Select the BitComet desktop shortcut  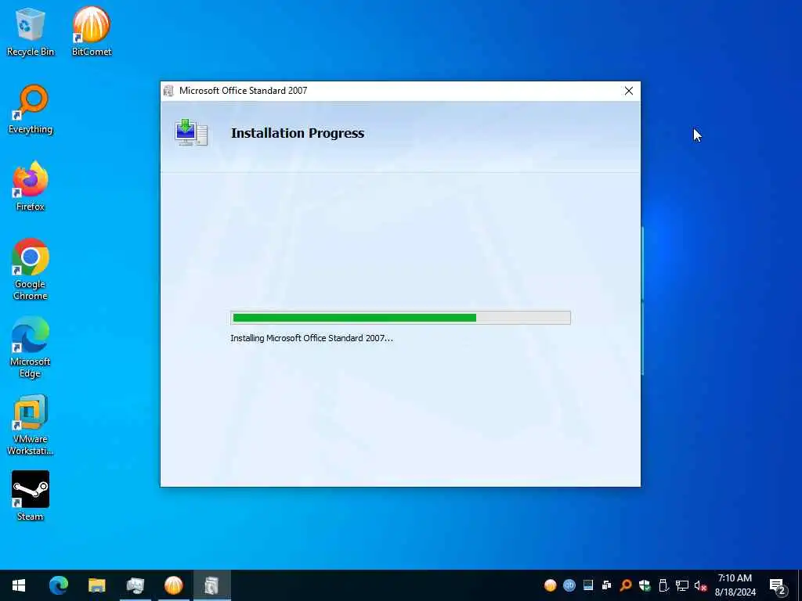[92, 31]
